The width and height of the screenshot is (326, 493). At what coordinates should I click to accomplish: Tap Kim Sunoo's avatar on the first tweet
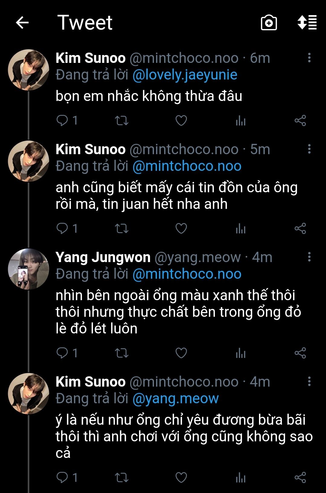[28, 70]
